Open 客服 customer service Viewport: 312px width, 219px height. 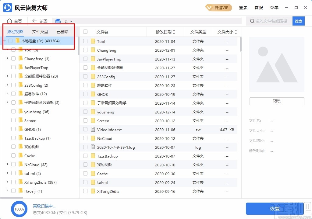(258, 8)
